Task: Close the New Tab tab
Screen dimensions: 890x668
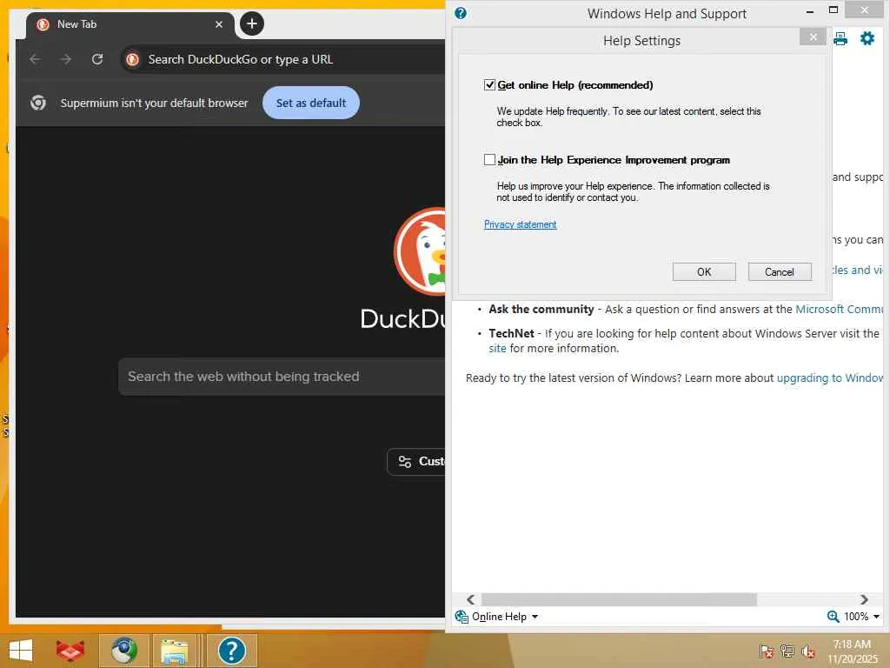Action: [218, 24]
